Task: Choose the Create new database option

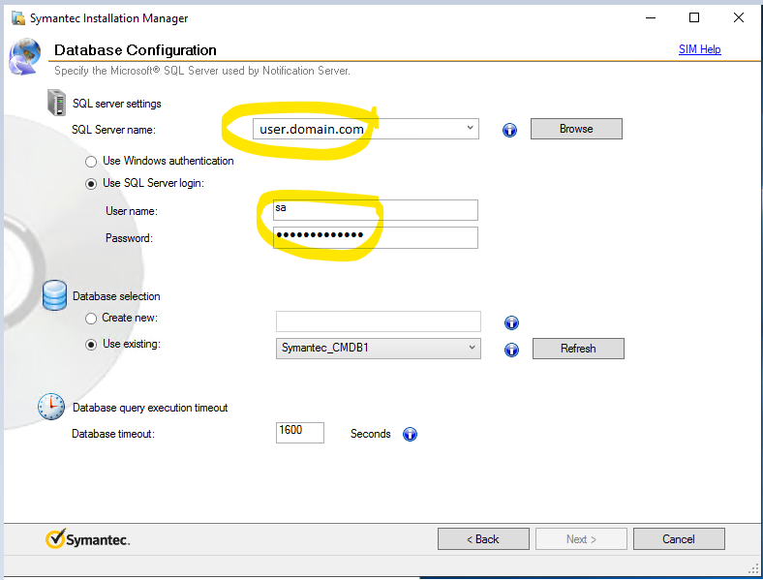Action: click(x=92, y=319)
